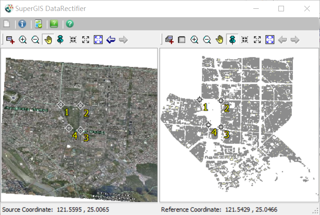Zoom reference map to full extent

coord(270,40)
